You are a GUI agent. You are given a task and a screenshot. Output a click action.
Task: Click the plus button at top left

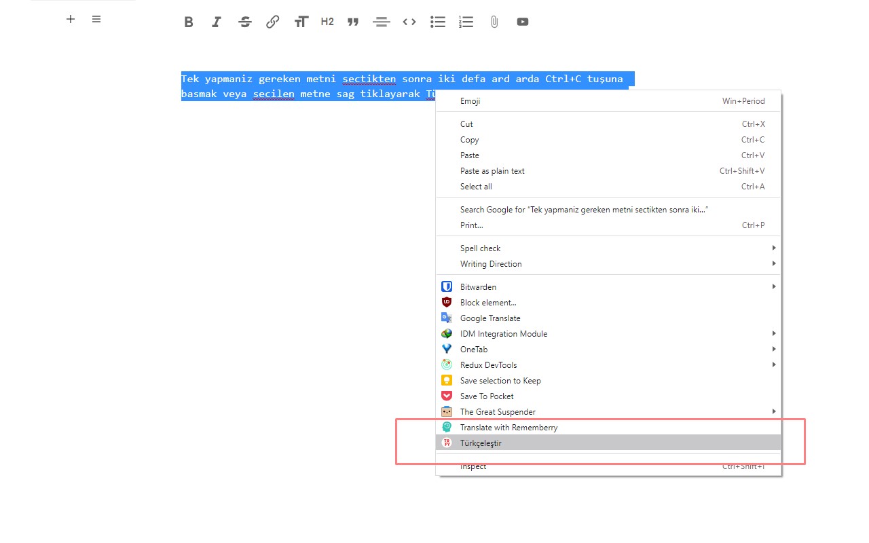[x=71, y=19]
